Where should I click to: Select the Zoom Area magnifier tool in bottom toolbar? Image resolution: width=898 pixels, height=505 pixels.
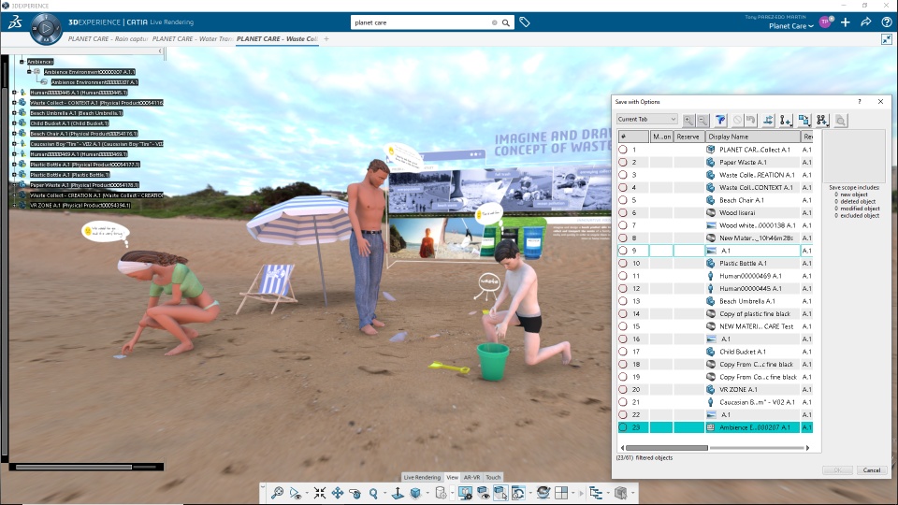277,493
